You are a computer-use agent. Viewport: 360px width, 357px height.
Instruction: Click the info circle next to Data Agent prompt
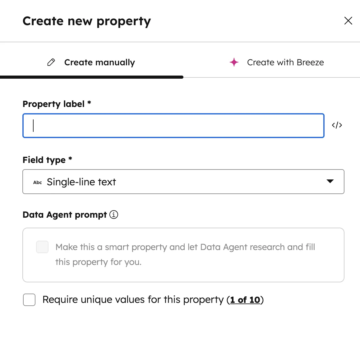(114, 215)
